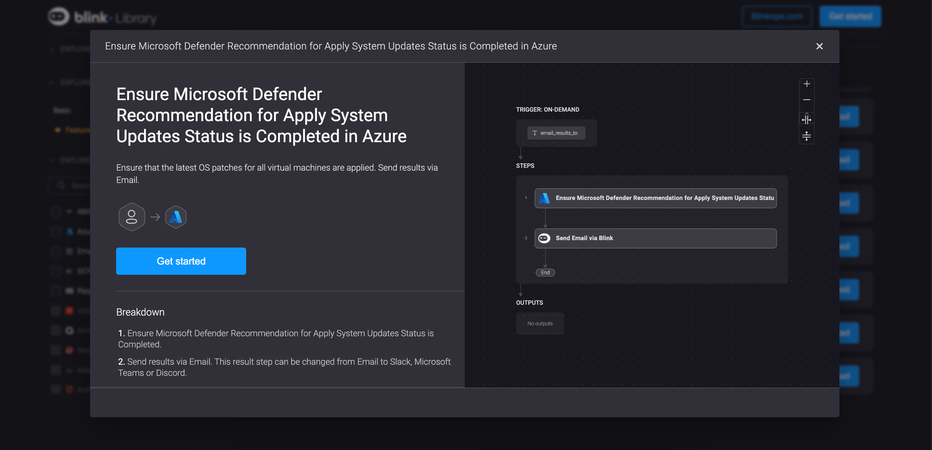This screenshot has height=450, width=932.
Task: Fit workflow height with vertical align icon
Action: [x=807, y=136]
